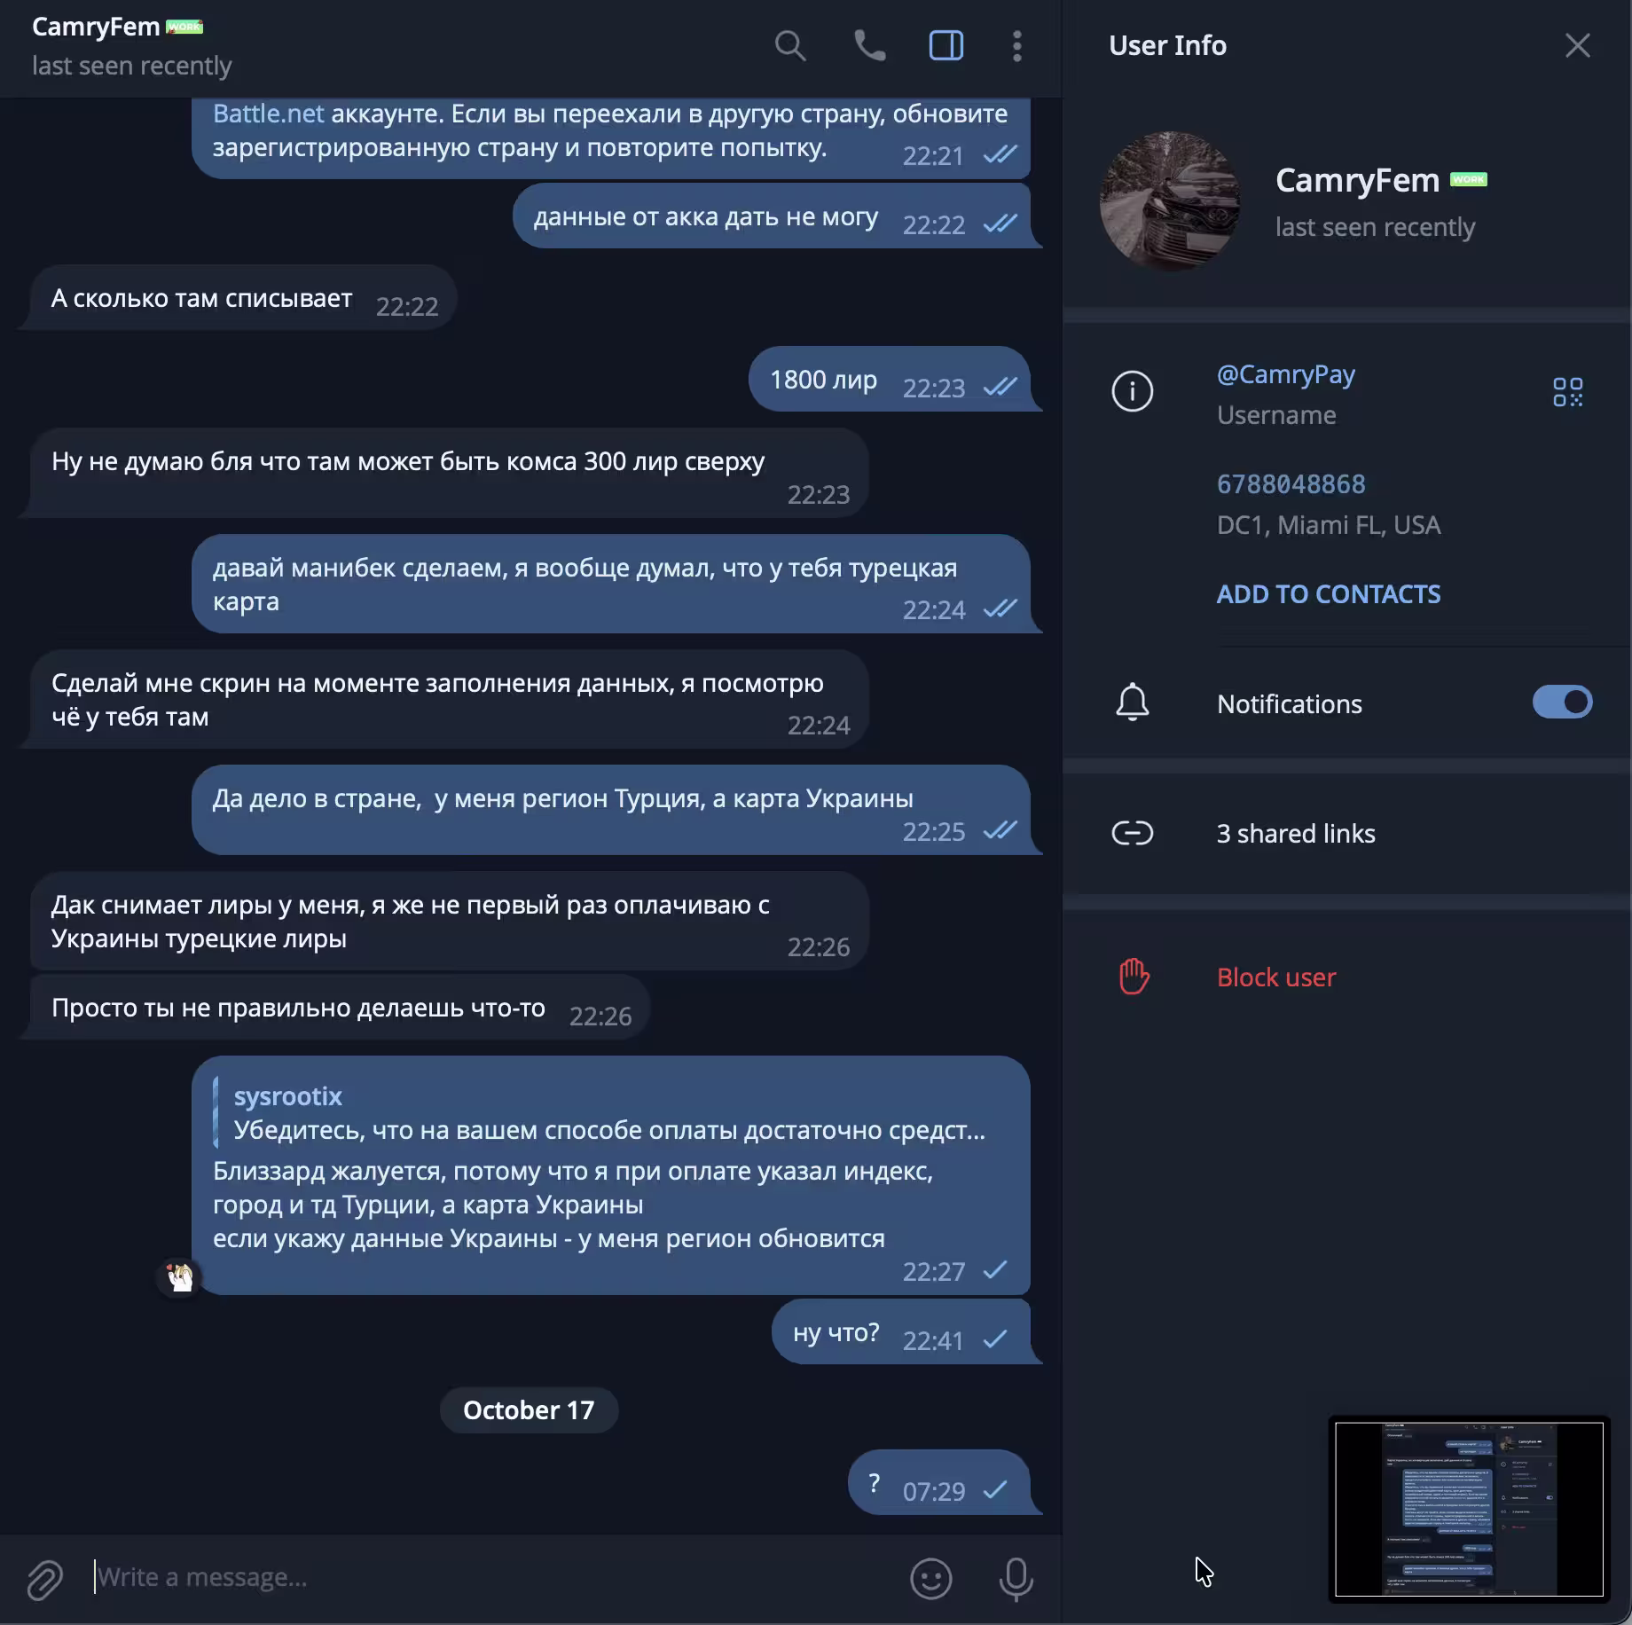Image resolution: width=1632 pixels, height=1625 pixels.
Task: Toggle the right info sidebar panel
Action: click(945, 45)
